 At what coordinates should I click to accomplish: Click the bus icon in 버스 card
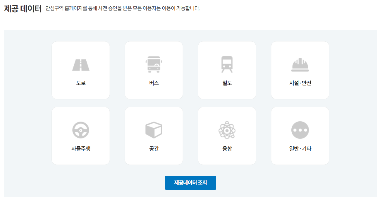(154, 64)
